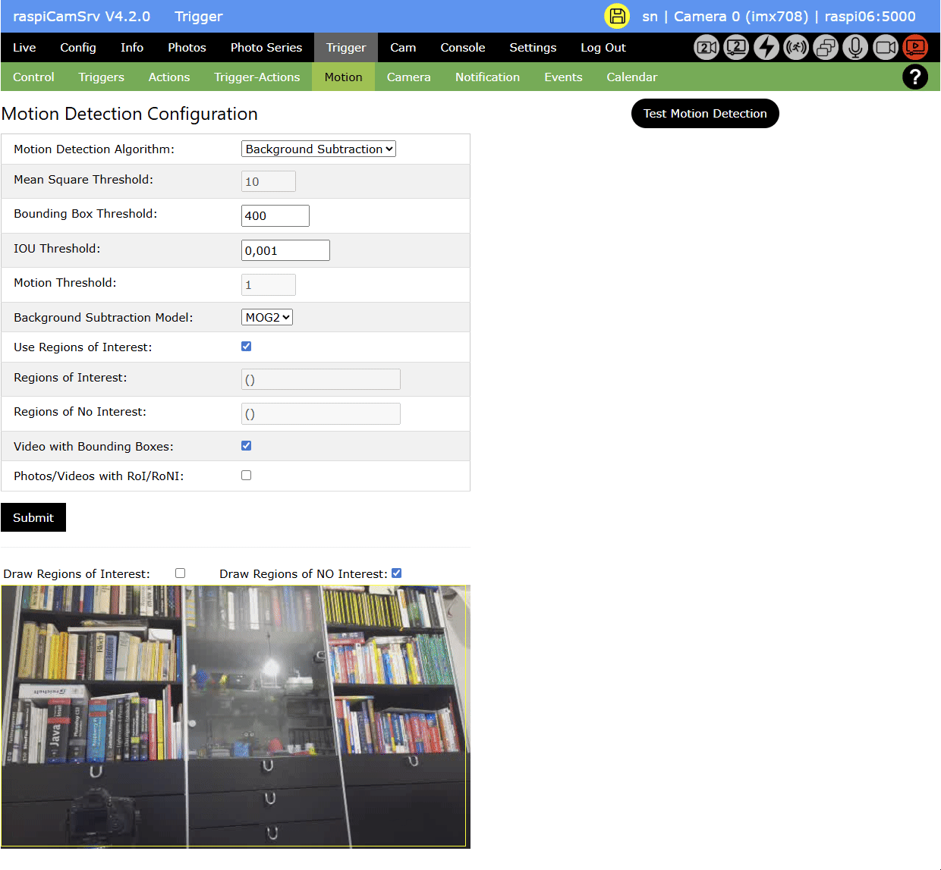Image resolution: width=941 pixels, height=870 pixels.
Task: Check the Draw Regions of Interest checkbox
Action: tap(181, 573)
